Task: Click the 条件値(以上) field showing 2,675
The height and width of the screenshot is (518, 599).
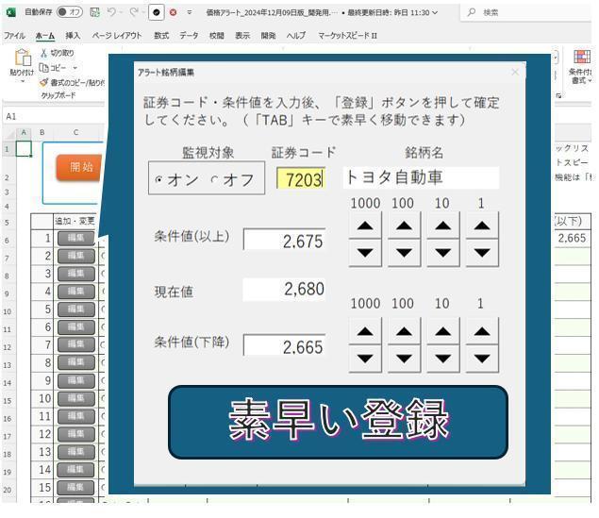Action: [x=284, y=240]
